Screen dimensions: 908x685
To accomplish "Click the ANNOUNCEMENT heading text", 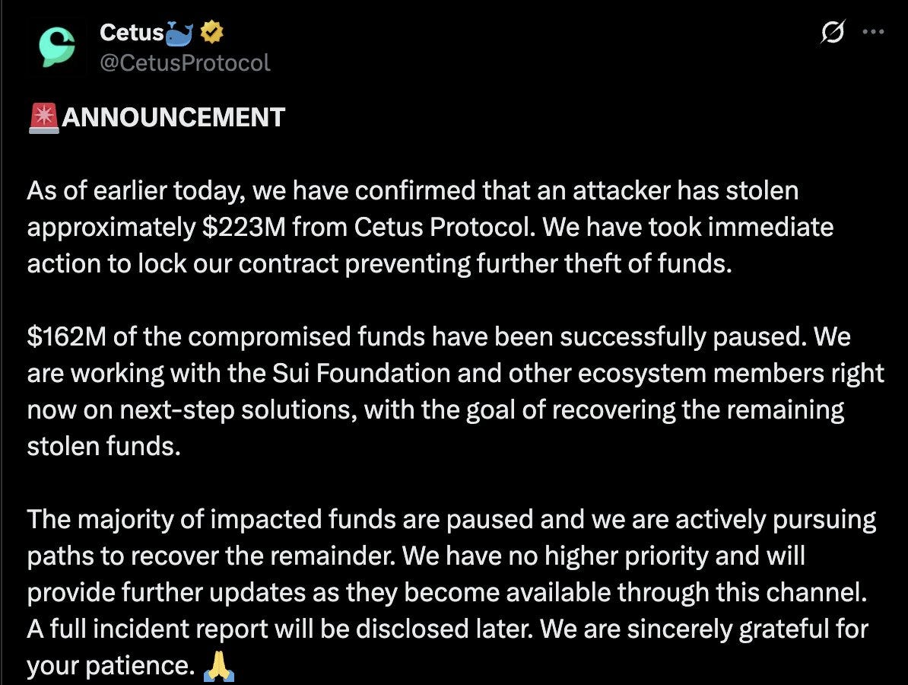I will [173, 117].
